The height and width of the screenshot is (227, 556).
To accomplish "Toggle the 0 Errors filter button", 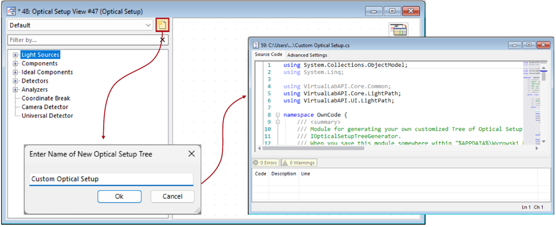I will 266,163.
